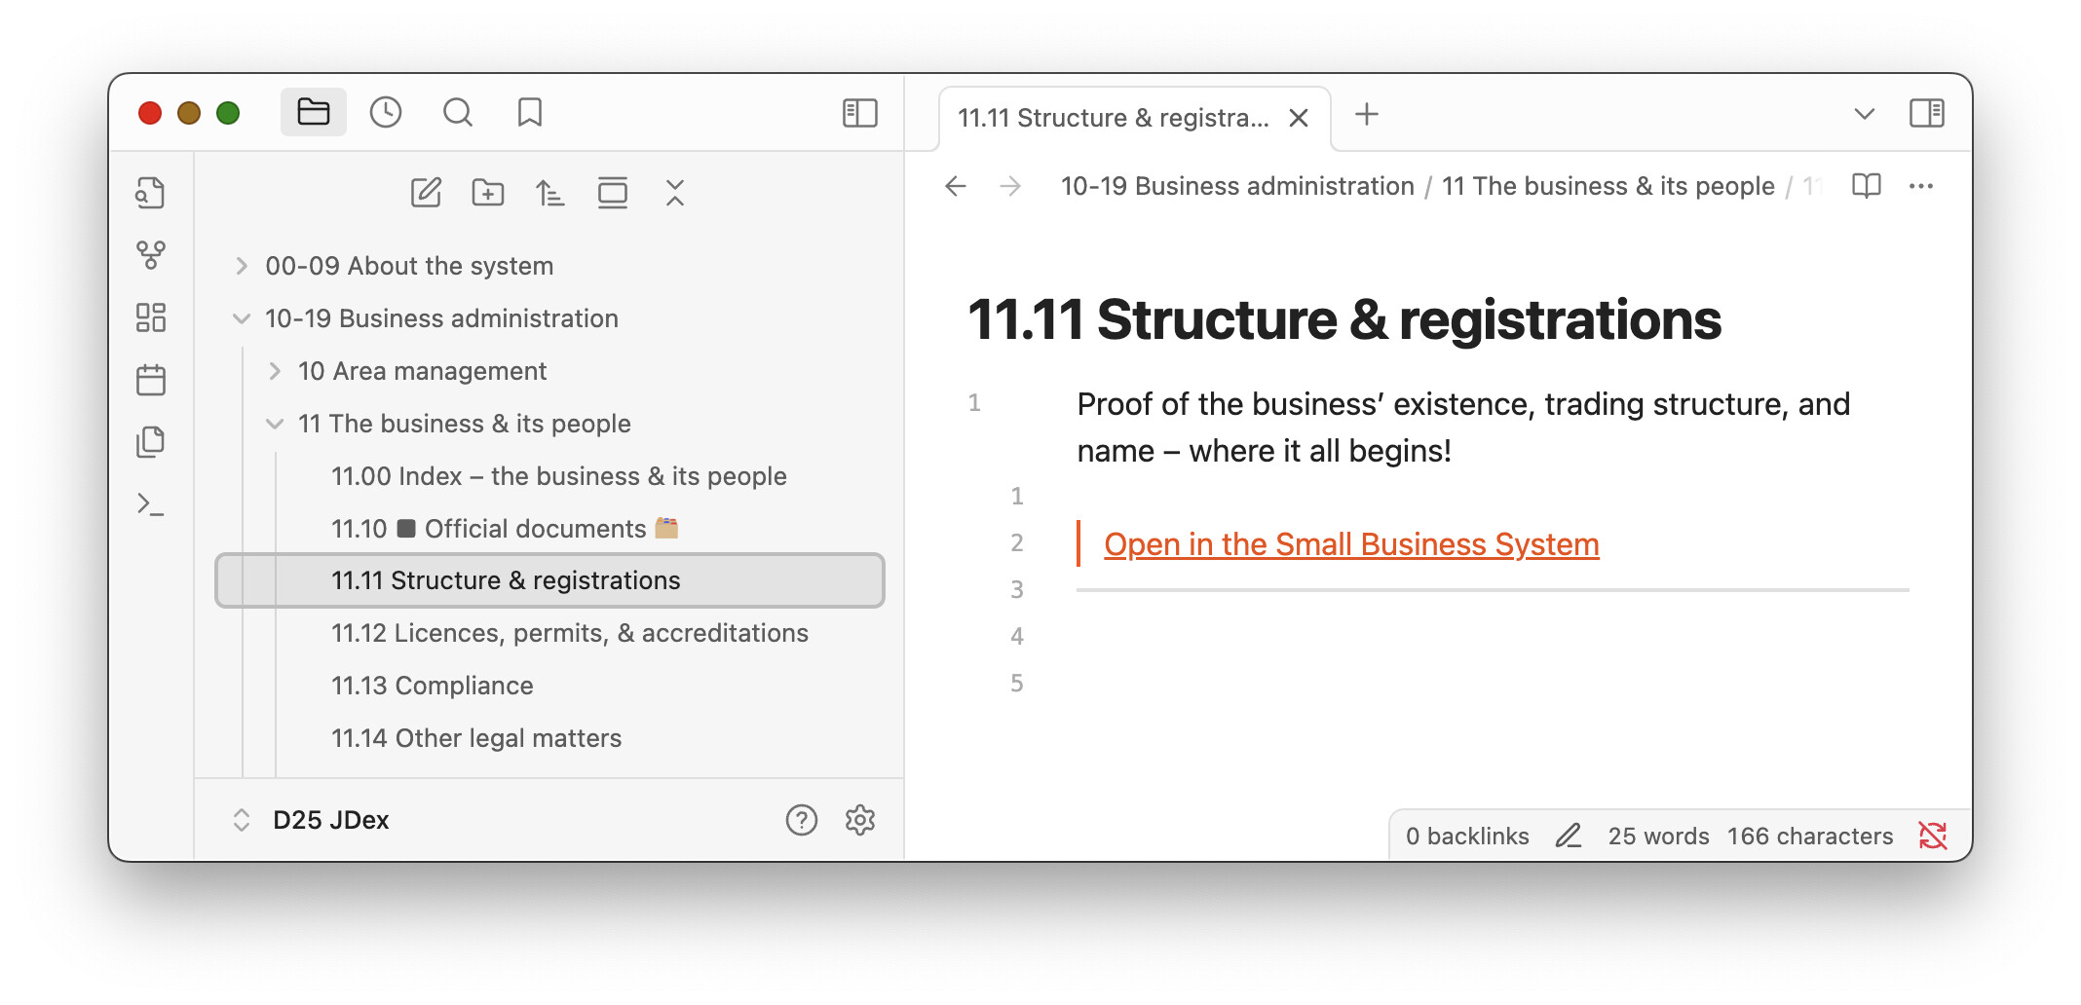This screenshot has height=1005, width=2081.
Task: Expand the 00-09 About the system folder
Action: [242, 266]
